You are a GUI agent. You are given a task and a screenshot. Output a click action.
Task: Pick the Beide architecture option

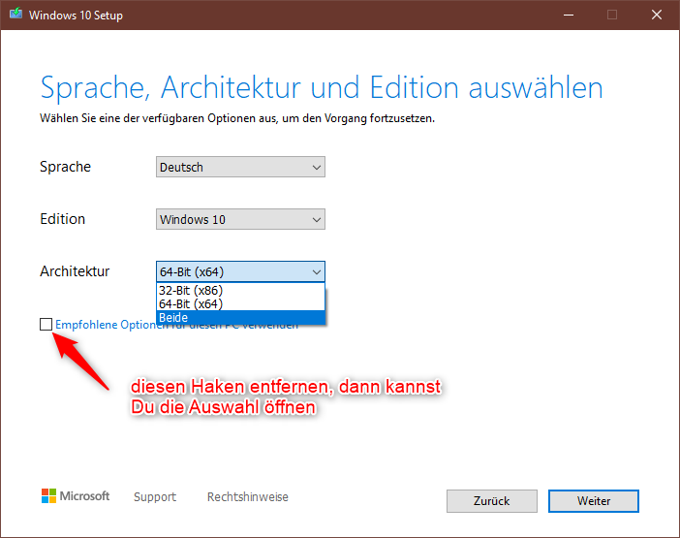click(240, 318)
